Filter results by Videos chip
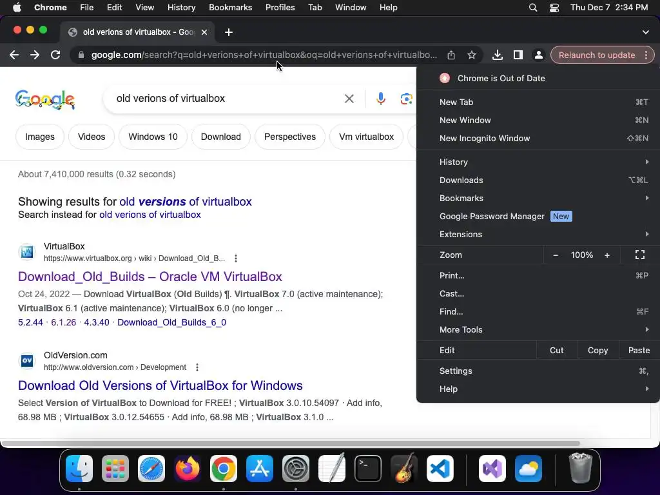The width and height of the screenshot is (660, 495). [92, 137]
